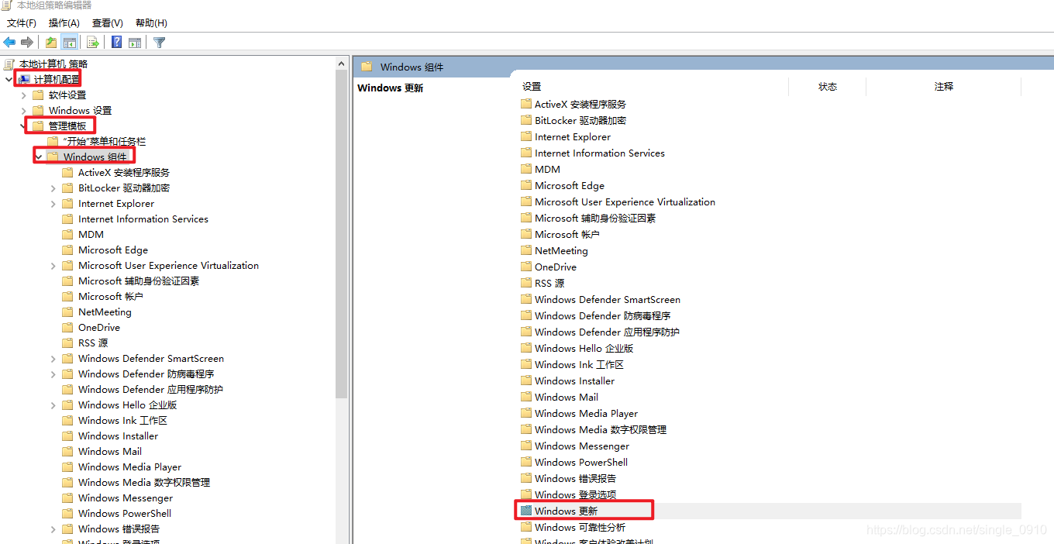Click folder icon beside 软件设置 in console tree

pos(38,95)
